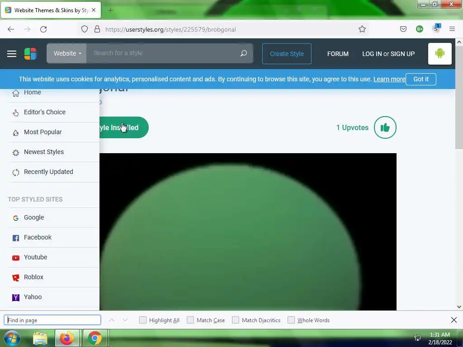Viewport: 463px width, 347px height.
Task: Click the thumbs-up upvote button
Action: pyautogui.click(x=385, y=127)
